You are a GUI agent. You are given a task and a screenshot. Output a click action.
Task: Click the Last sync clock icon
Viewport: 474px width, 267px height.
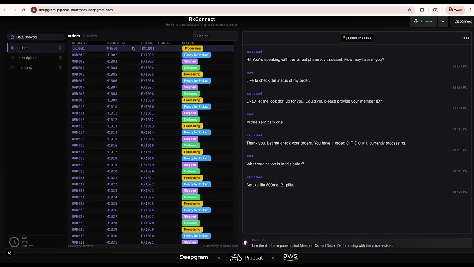(x=14, y=242)
